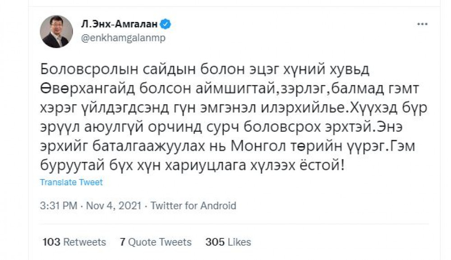Open the Л.Энх-Амгалан display name profile link

(x=120, y=24)
